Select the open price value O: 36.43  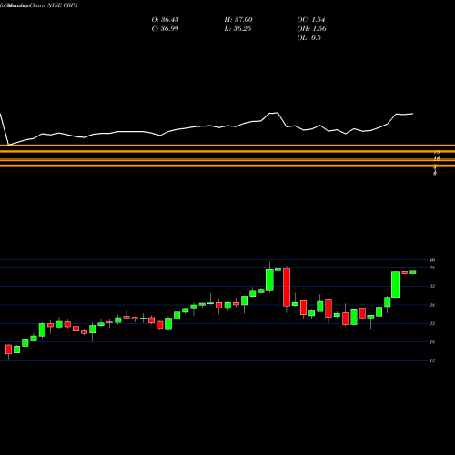click(165, 20)
